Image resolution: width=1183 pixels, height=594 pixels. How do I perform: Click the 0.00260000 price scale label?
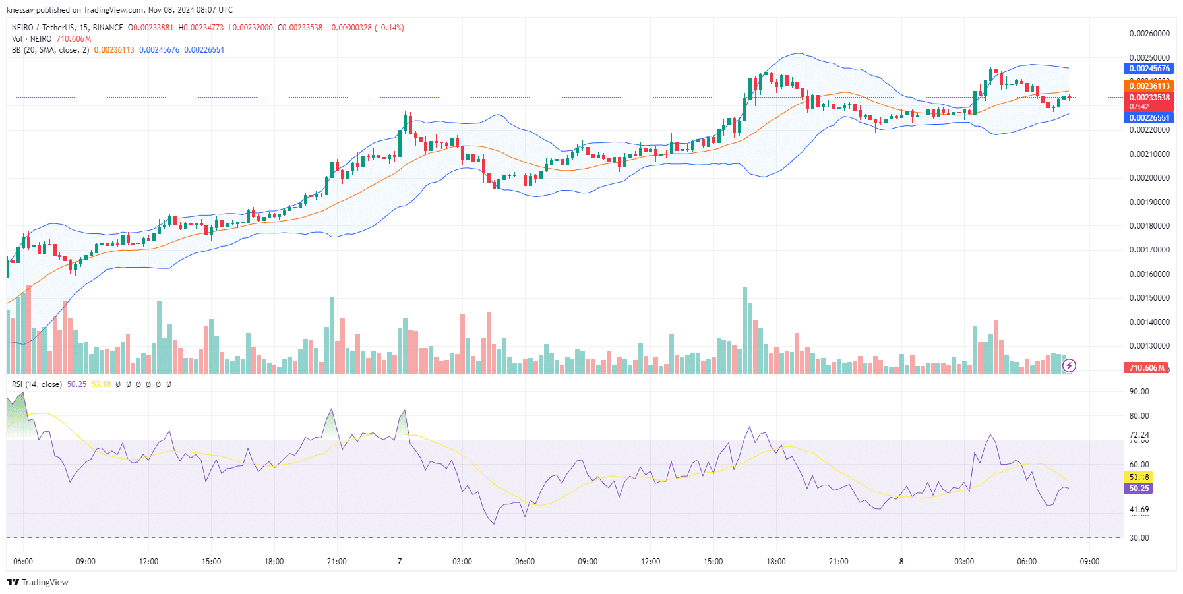1149,34
